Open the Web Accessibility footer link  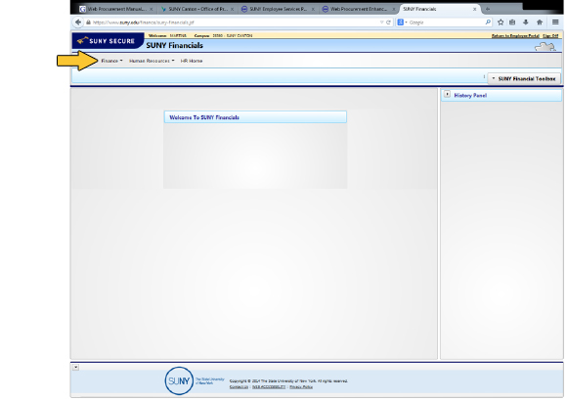coord(269,387)
